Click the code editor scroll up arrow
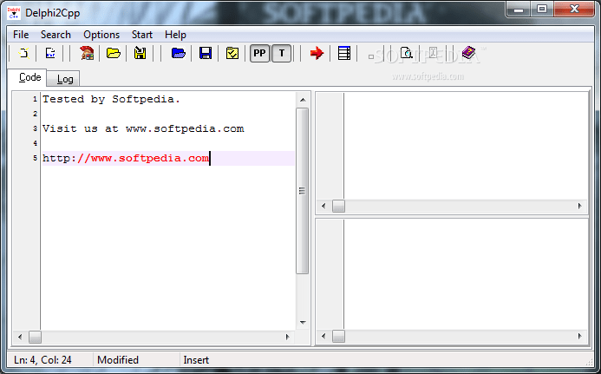Viewport: 601px width, 374px height. point(303,100)
